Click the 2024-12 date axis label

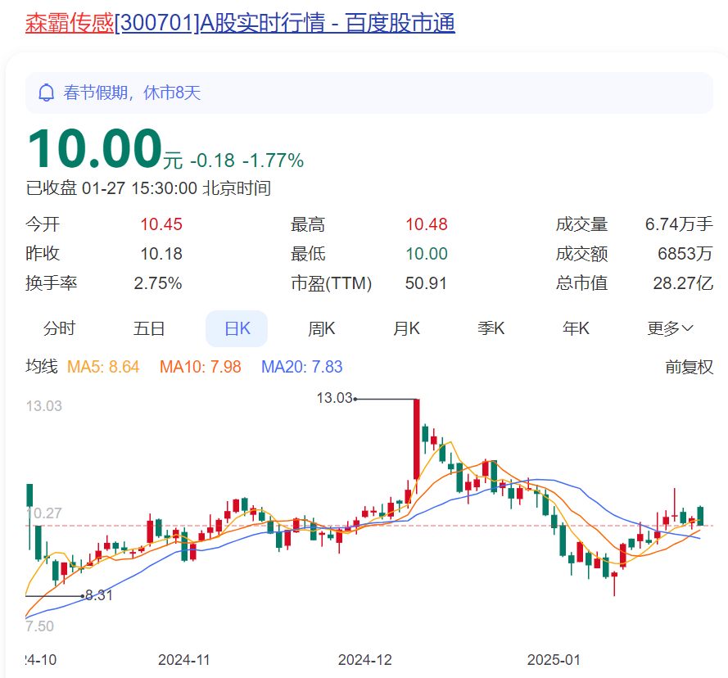pyautogui.click(x=365, y=660)
